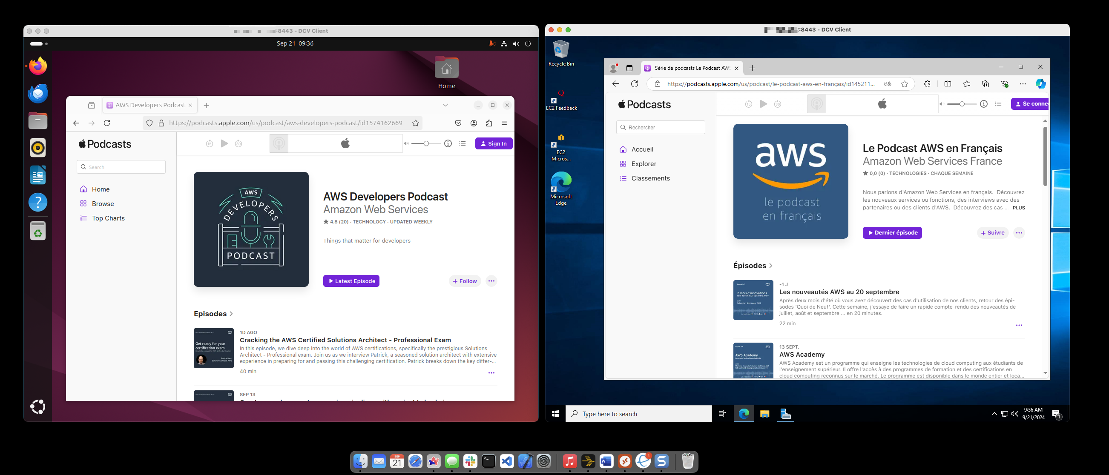Adjust the volume slider in the Edge podcast player
This screenshot has width=1109, height=475.
[962, 104]
